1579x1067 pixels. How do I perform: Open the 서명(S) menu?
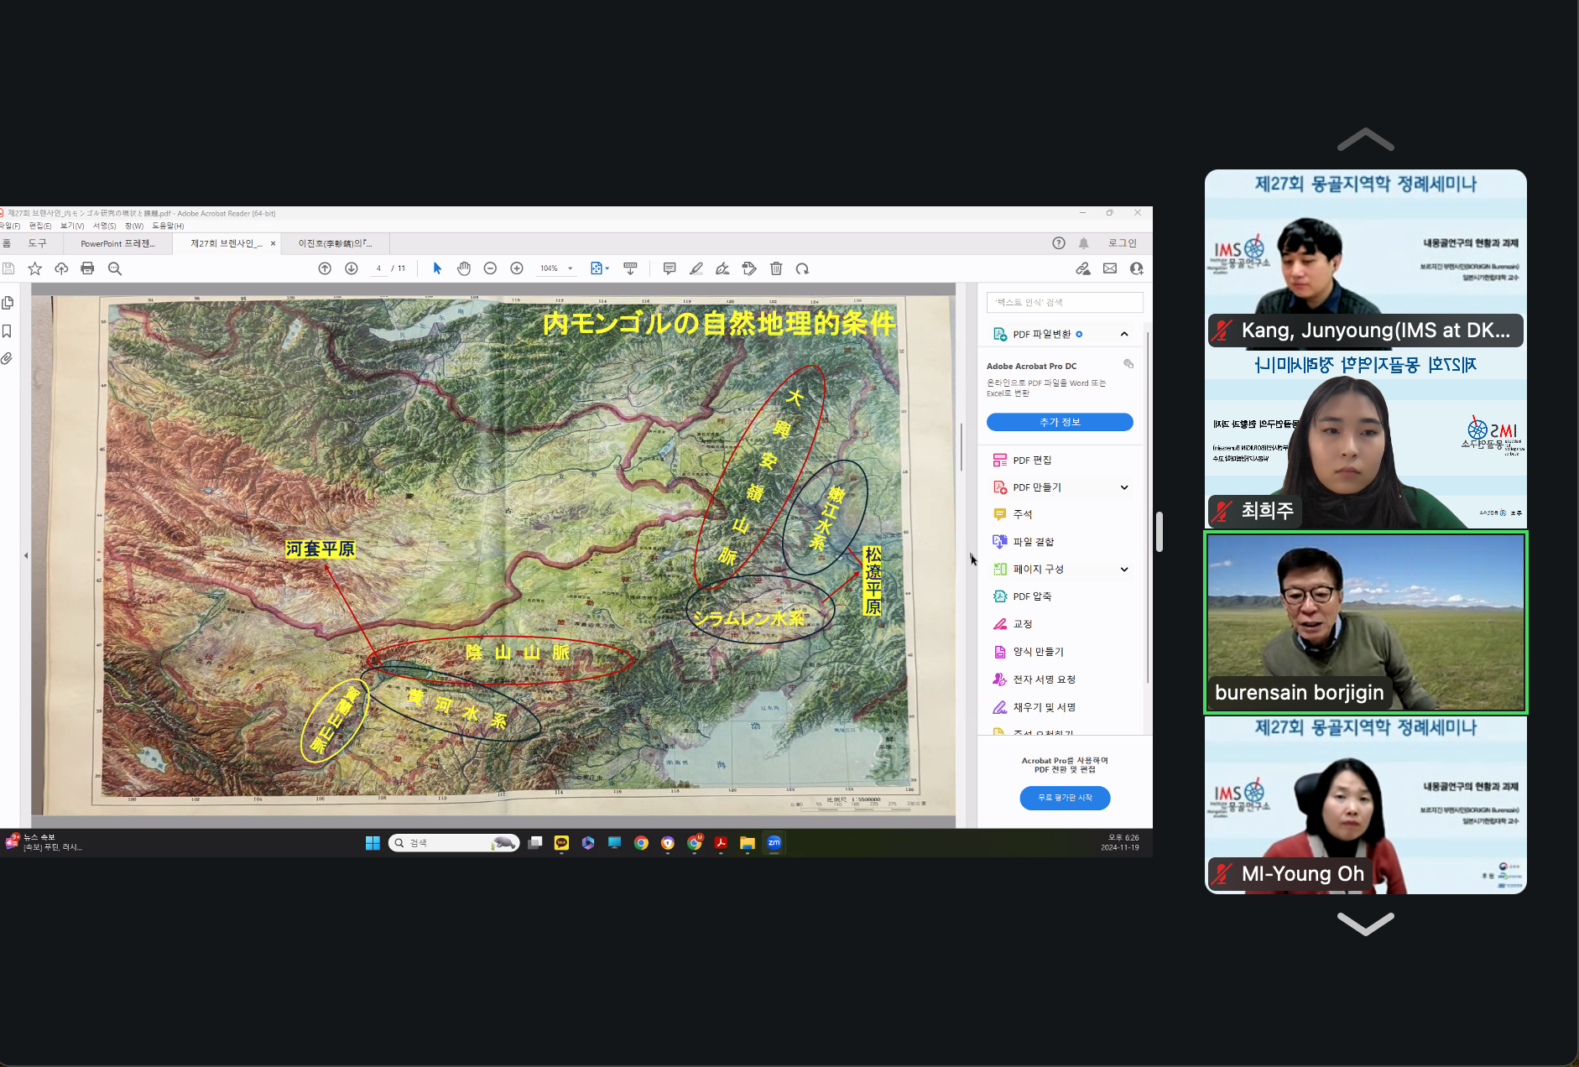(x=104, y=226)
